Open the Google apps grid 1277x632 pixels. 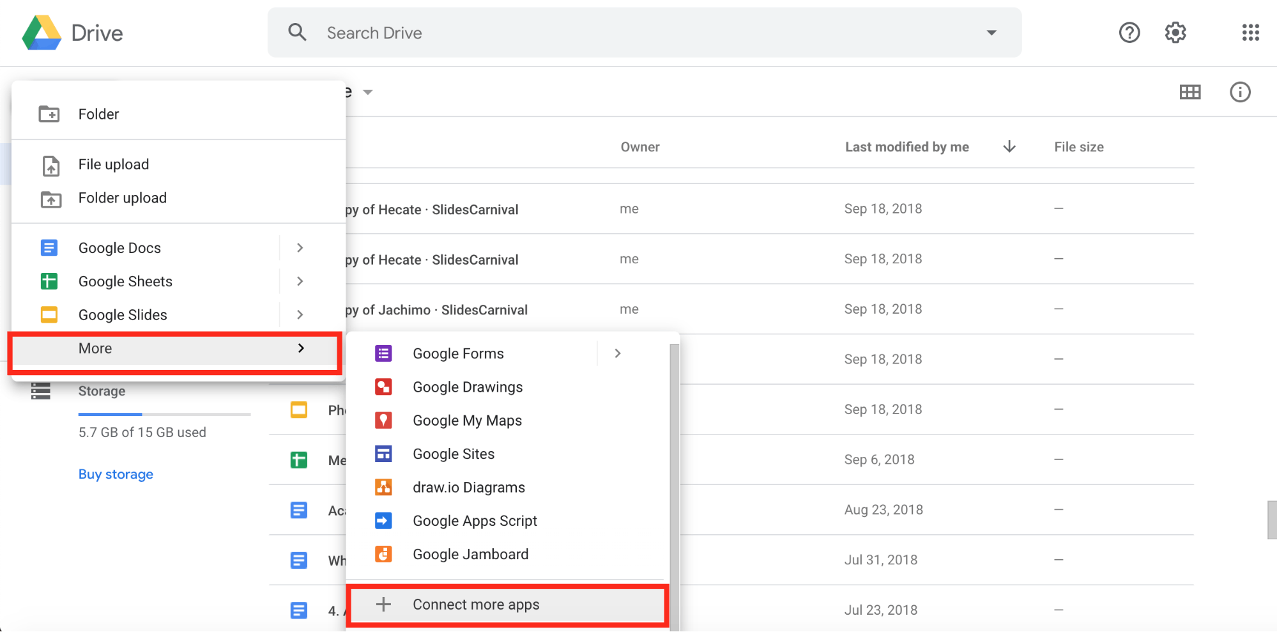[1250, 33]
